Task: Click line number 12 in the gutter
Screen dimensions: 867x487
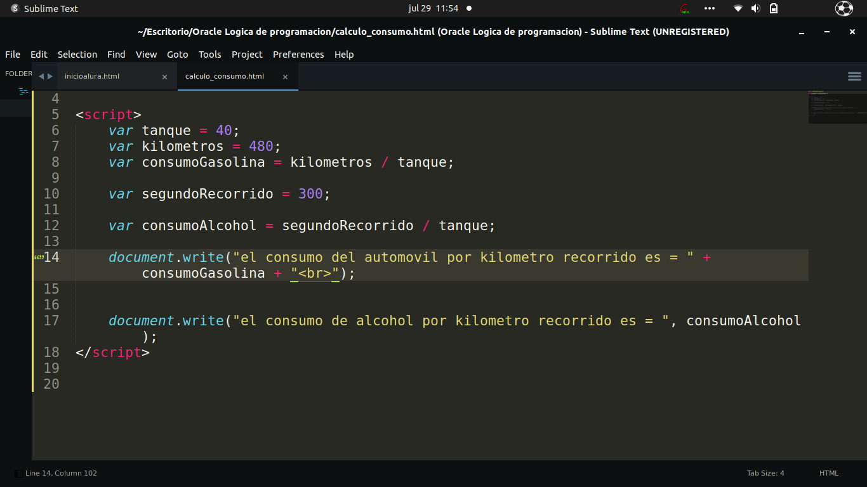Action: click(51, 226)
